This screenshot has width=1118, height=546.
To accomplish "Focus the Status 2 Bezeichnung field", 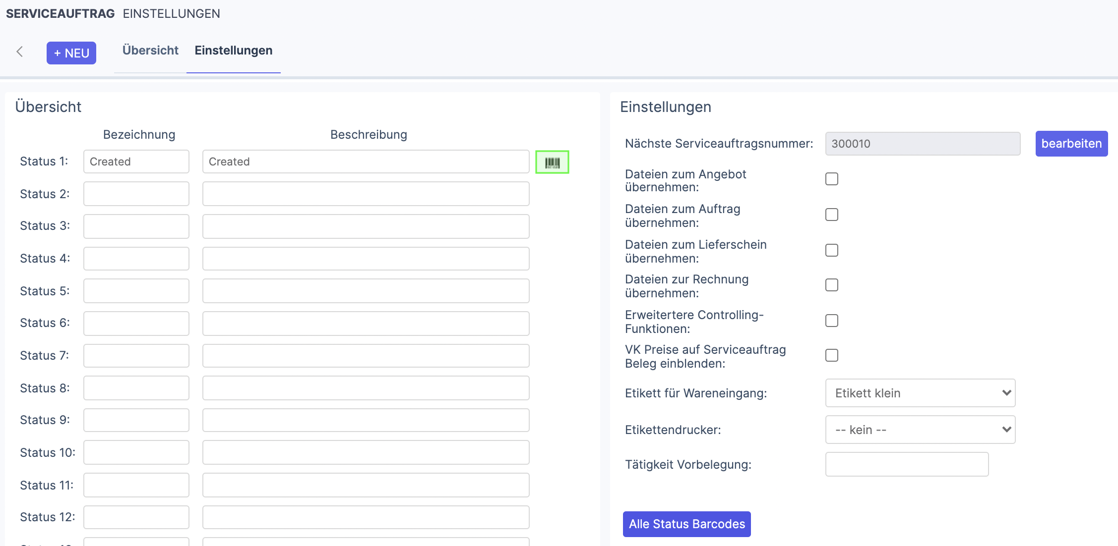I will 136,194.
